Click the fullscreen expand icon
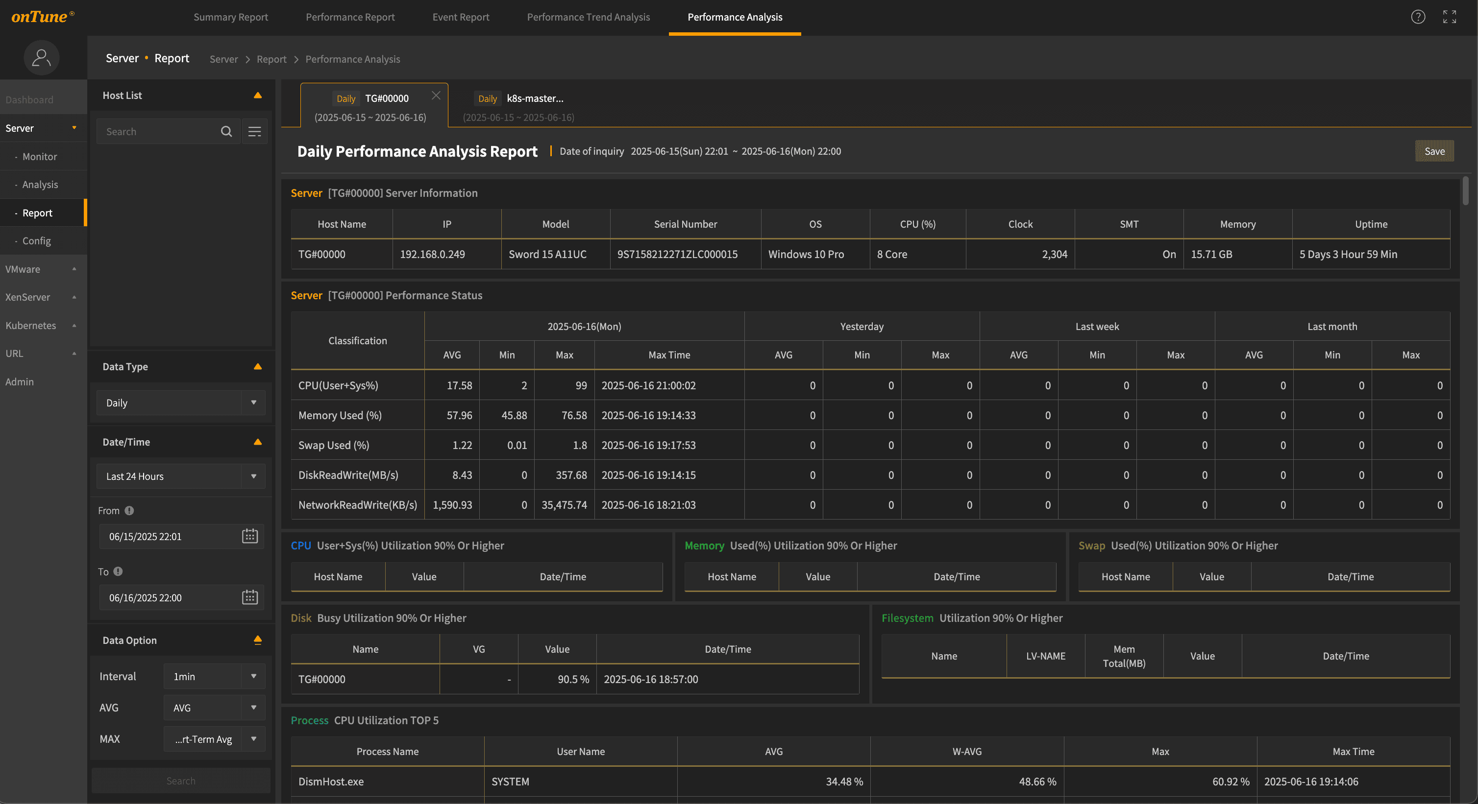This screenshot has height=804, width=1478. click(1449, 17)
